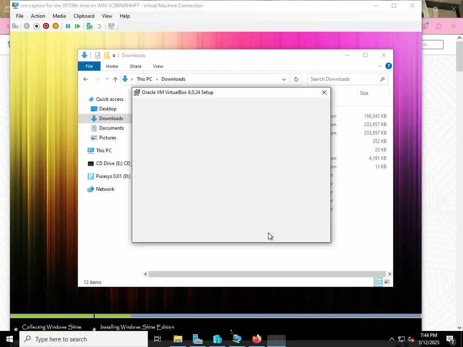Click the Revert undo-arrow icon
The width and height of the screenshot is (463, 347).
click(x=99, y=26)
